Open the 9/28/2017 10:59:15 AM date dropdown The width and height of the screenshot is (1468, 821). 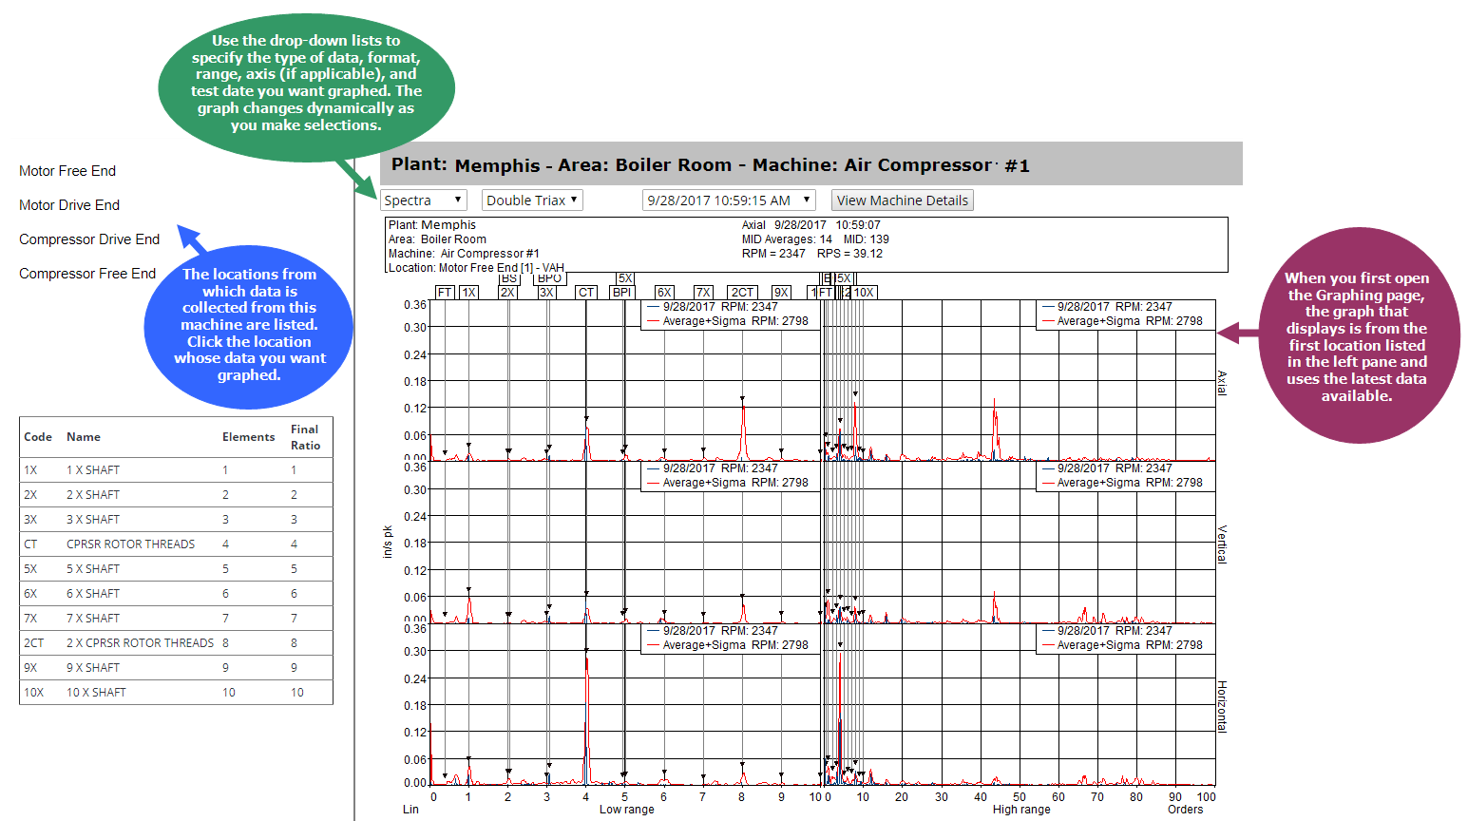click(x=729, y=200)
